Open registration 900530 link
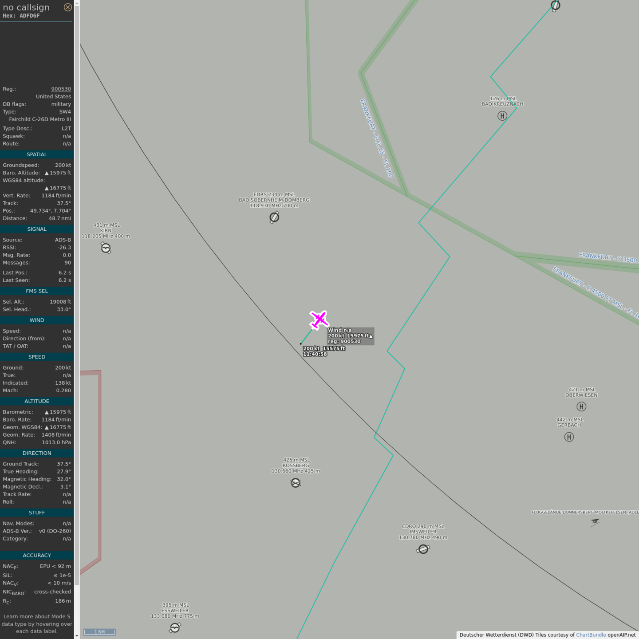 [x=61, y=89]
